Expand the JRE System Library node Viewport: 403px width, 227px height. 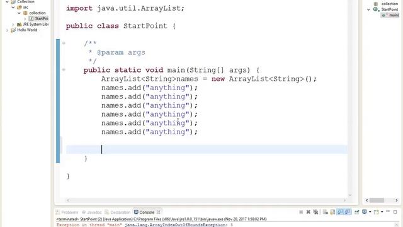point(13,25)
